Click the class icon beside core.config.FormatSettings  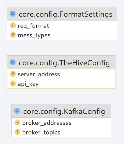pyautogui.click(x=13, y=14)
